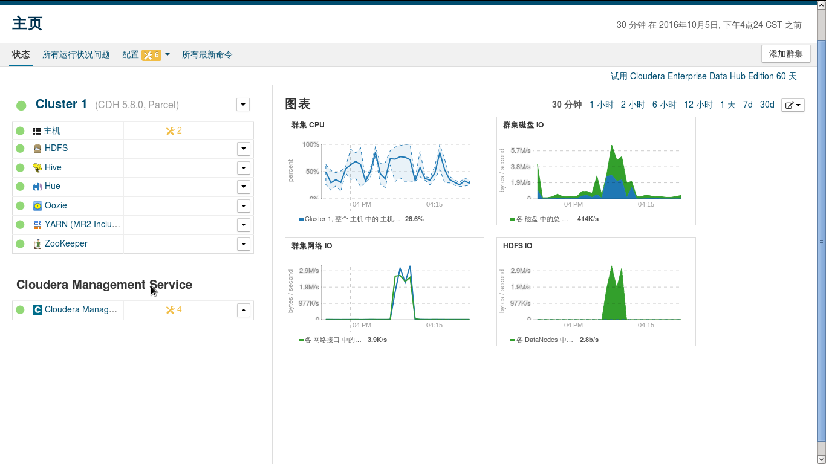The image size is (826, 464).
Task: Collapse the Cloudera Management Service actions menu
Action: tap(244, 310)
